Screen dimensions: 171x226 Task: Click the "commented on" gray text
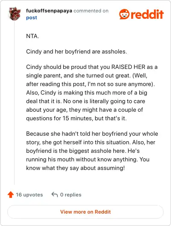click(x=91, y=11)
